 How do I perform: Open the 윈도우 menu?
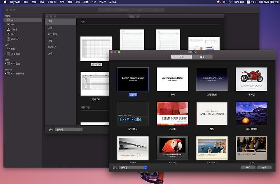(x=103, y=2)
